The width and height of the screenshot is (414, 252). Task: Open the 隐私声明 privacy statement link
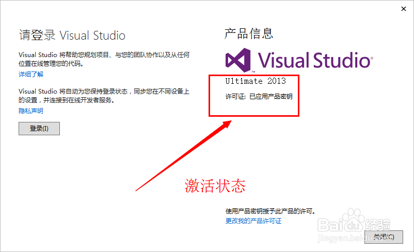pos(31,111)
